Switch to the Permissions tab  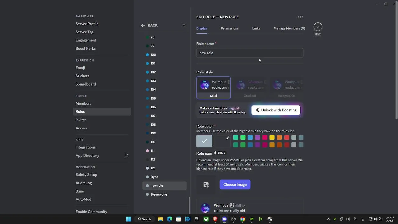(x=229, y=28)
